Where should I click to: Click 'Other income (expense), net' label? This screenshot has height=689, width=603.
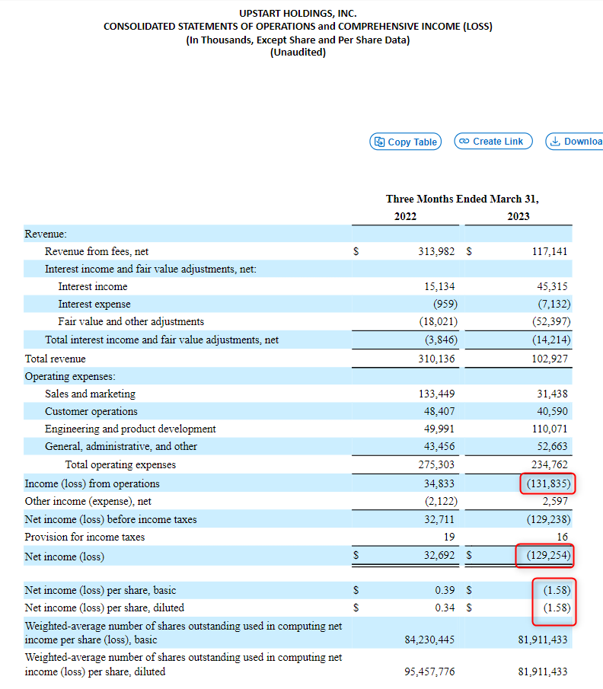(88, 502)
